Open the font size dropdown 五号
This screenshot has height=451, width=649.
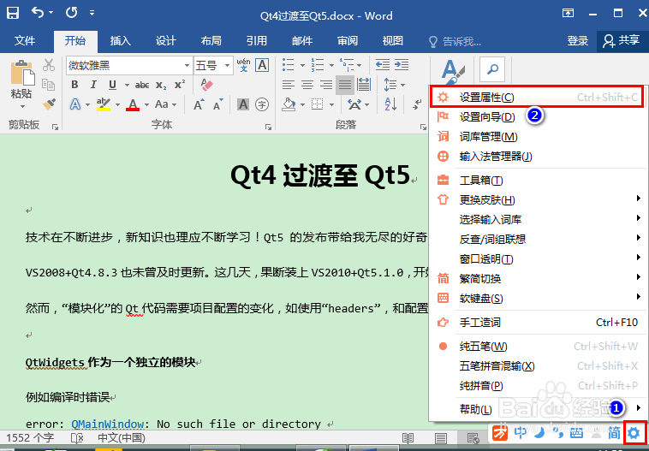click(x=227, y=65)
